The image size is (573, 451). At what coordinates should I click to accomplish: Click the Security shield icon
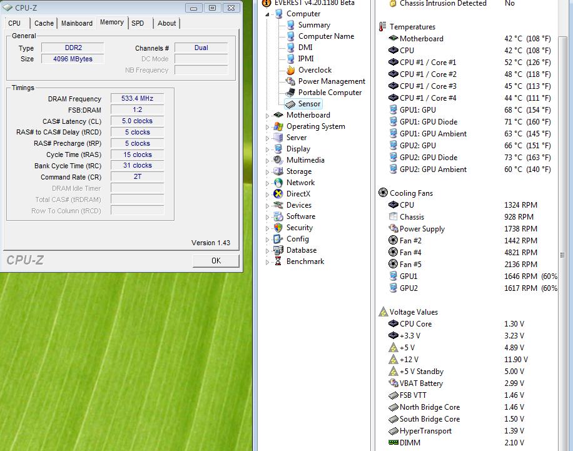[278, 228]
